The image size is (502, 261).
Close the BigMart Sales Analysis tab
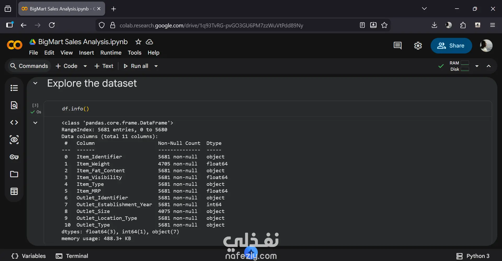coord(99,9)
